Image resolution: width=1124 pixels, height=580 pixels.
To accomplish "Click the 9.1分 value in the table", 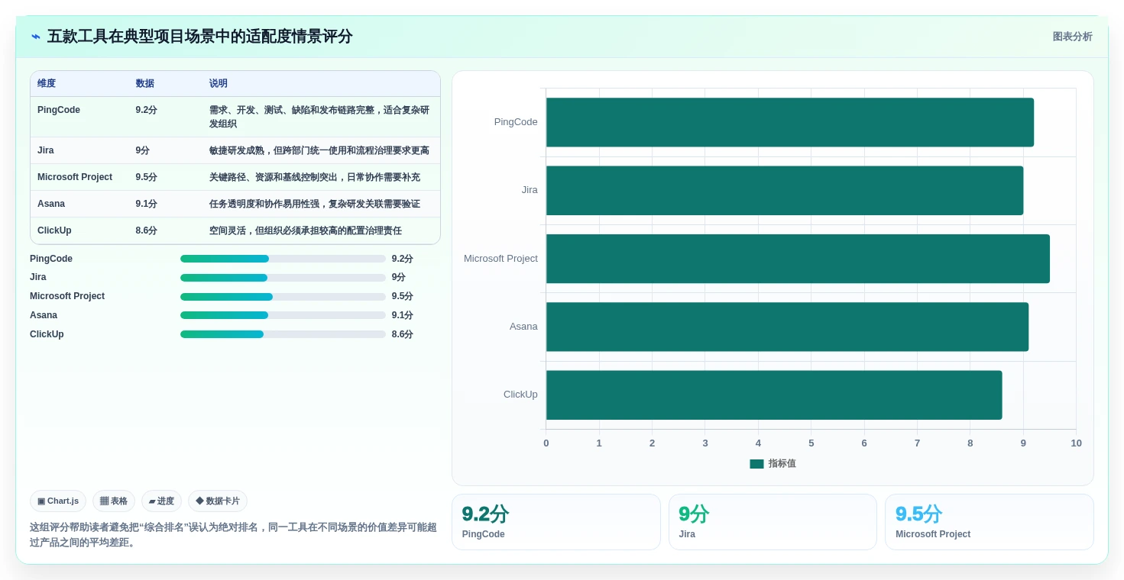I will [146, 204].
